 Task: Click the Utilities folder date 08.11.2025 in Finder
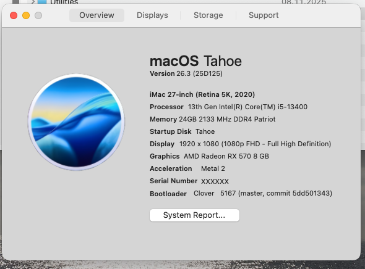click(x=304, y=2)
